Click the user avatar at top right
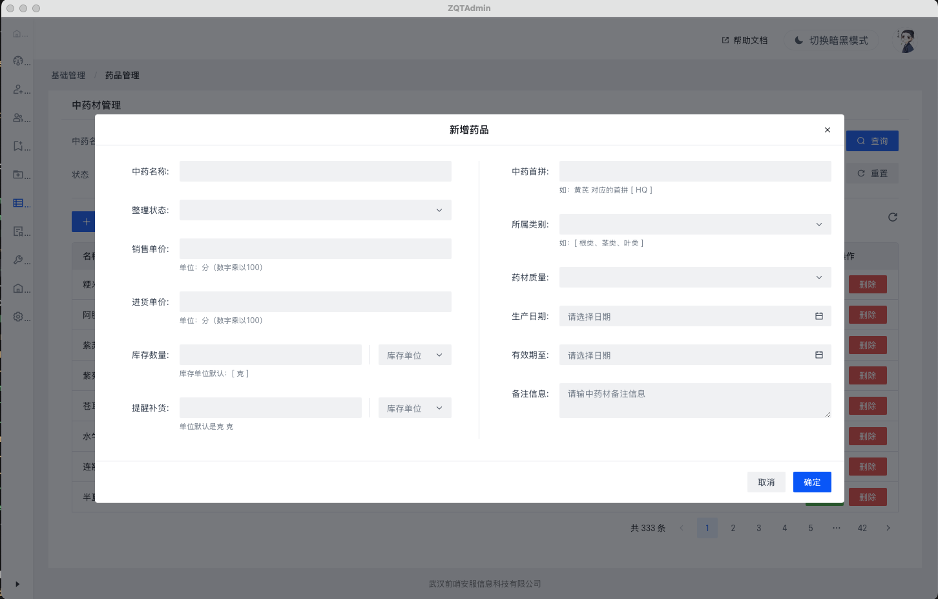This screenshot has height=599, width=938. coord(907,41)
